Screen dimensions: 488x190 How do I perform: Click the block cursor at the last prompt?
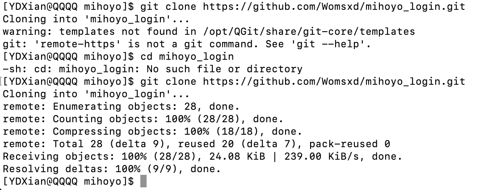(x=143, y=181)
